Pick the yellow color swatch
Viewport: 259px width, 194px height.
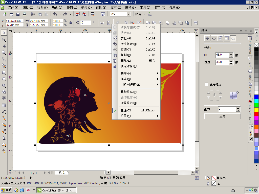click(256, 110)
